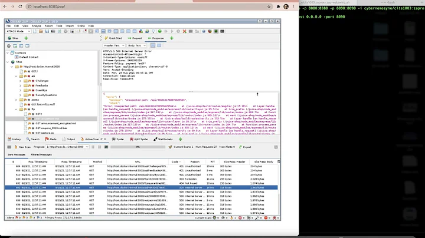Select the 404 Not Found request row

tap(141, 183)
